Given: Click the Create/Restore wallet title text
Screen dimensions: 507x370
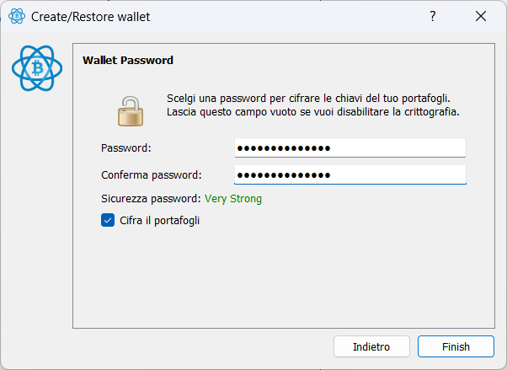Looking at the screenshot, I should click(91, 17).
